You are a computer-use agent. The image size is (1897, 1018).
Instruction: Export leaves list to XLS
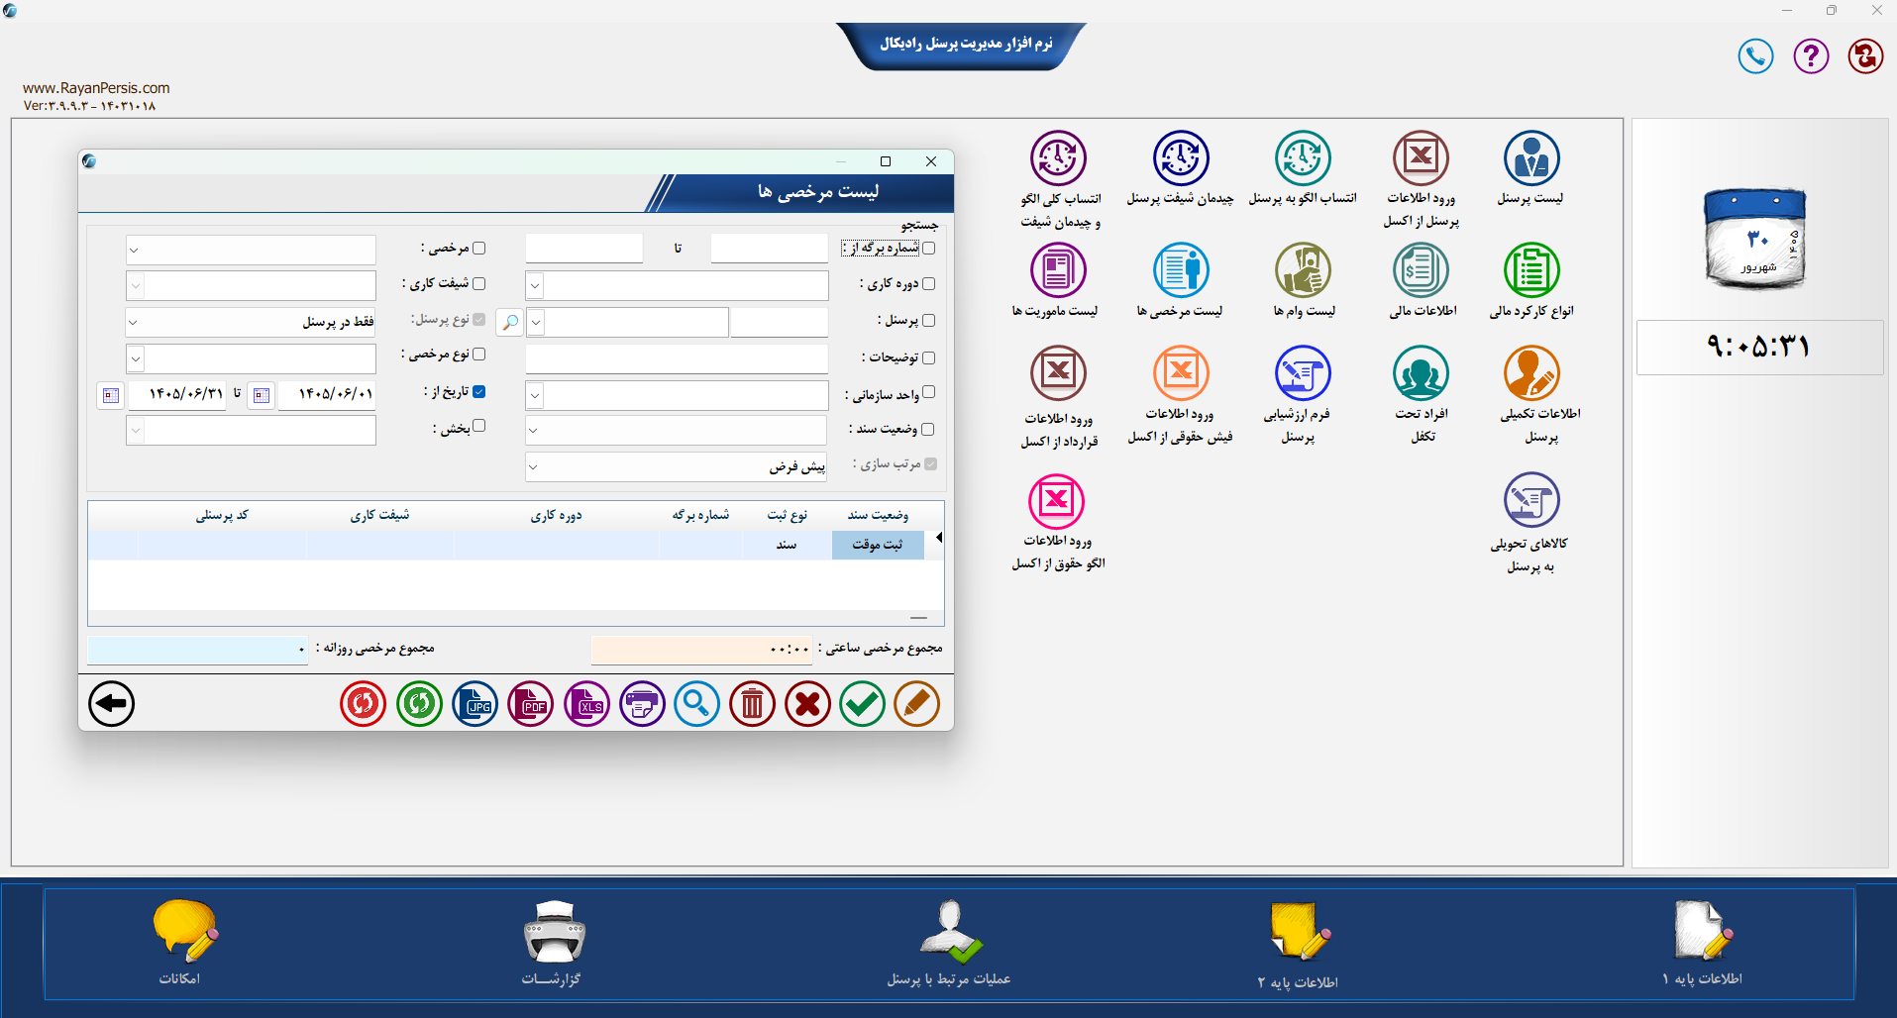click(587, 704)
